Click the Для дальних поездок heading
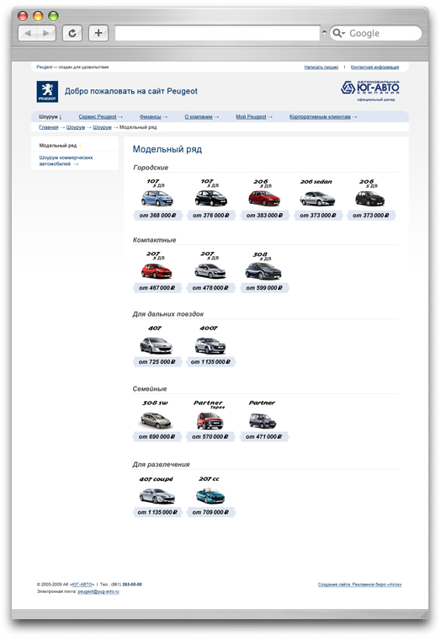 click(x=167, y=314)
